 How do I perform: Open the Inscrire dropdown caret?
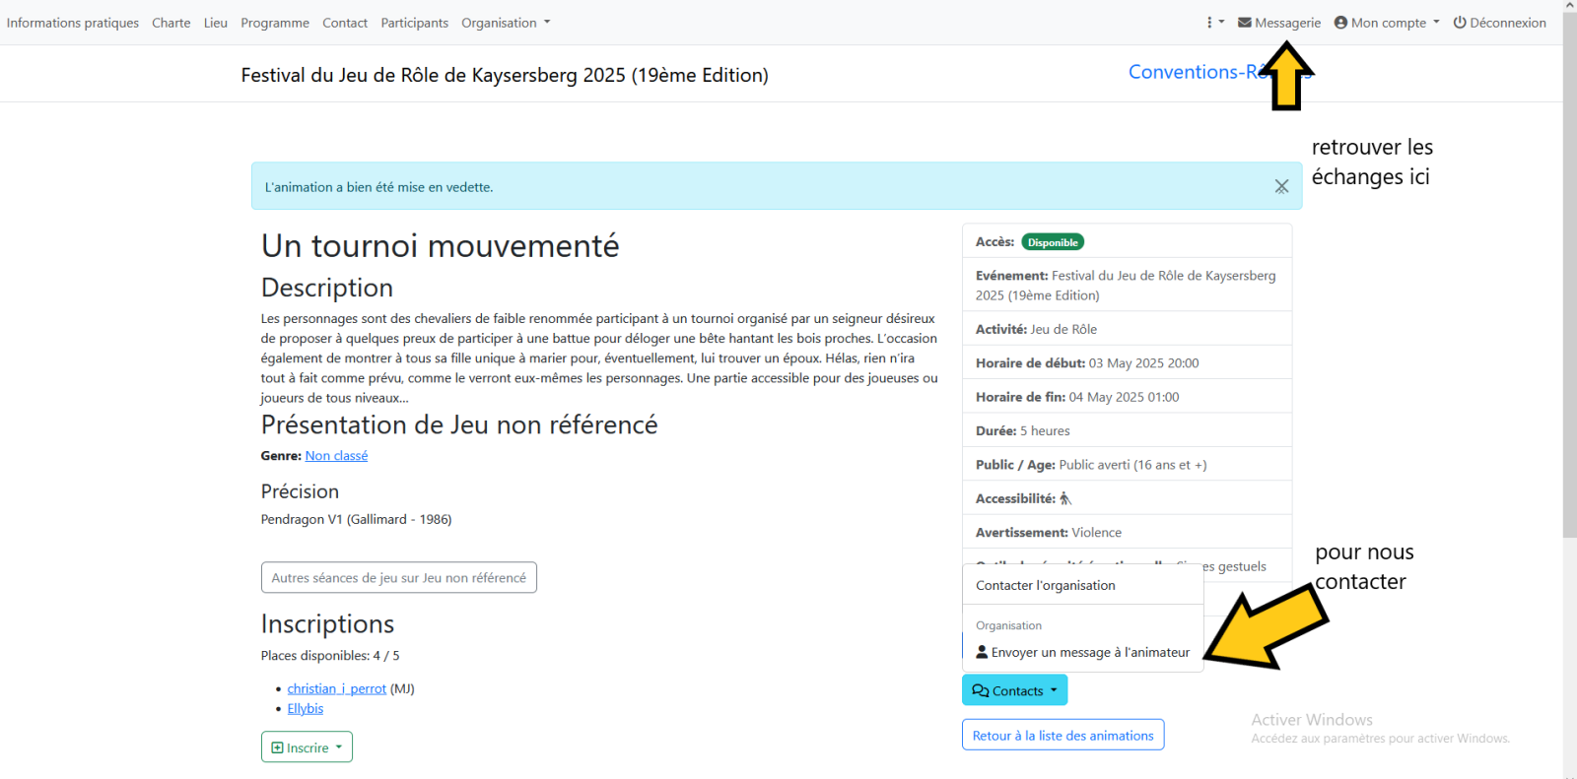339,747
